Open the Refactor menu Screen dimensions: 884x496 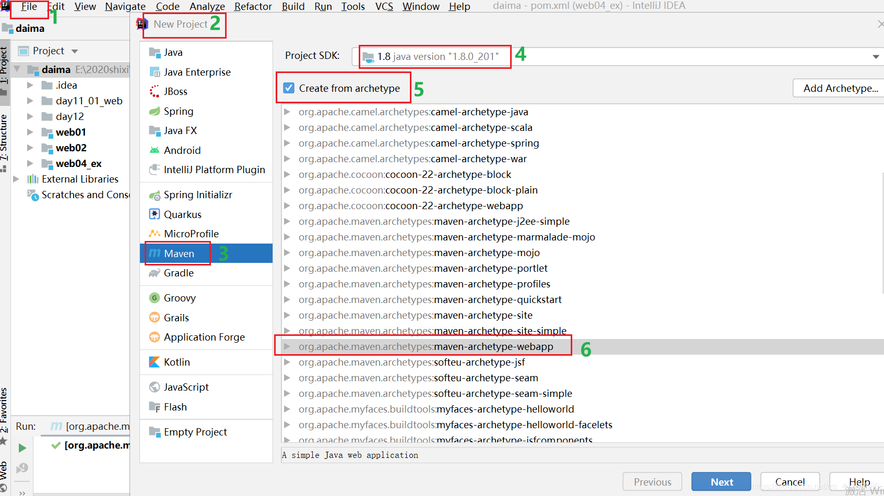(253, 6)
